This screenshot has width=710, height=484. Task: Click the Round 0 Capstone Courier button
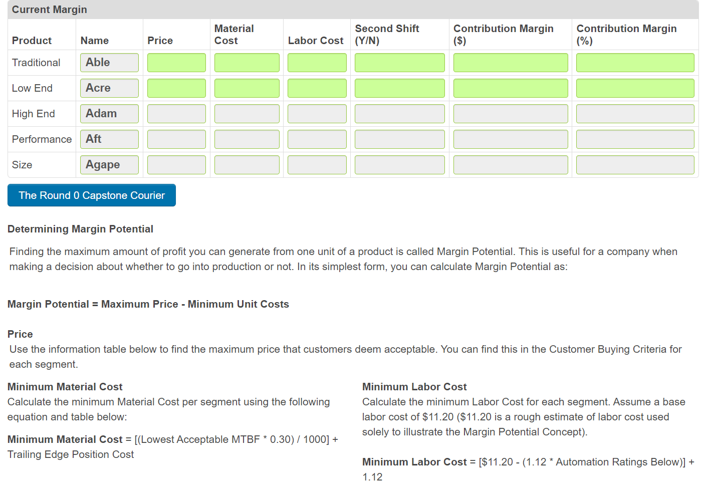coord(91,195)
